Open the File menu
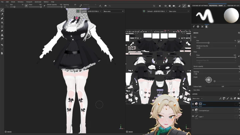Image resolution: width=240 pixels, height=135 pixels. pyautogui.click(x=2, y=2)
